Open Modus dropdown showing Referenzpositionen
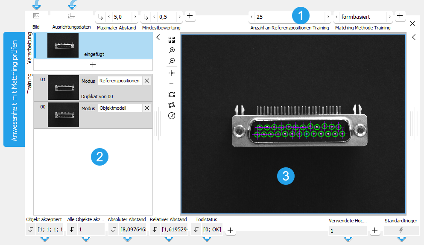This screenshot has height=245, width=424. [x=119, y=81]
